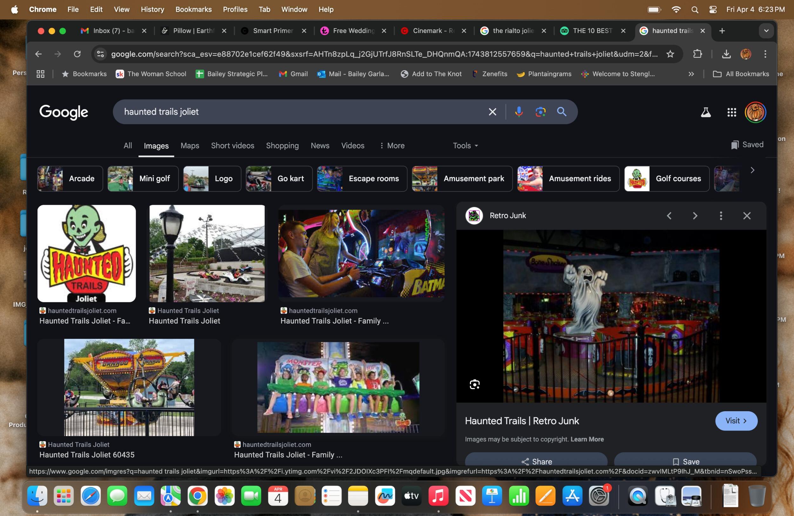Select the Go kart filter chip
794x516 pixels.
279,179
